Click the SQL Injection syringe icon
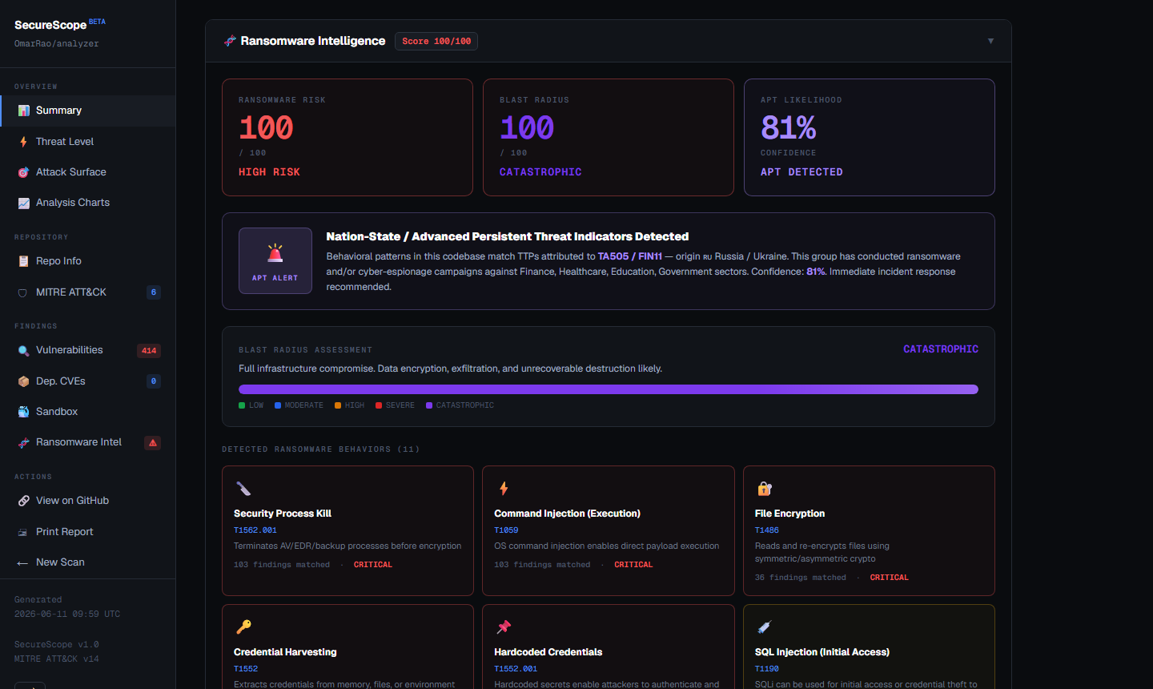1153x689 pixels. tap(765, 627)
